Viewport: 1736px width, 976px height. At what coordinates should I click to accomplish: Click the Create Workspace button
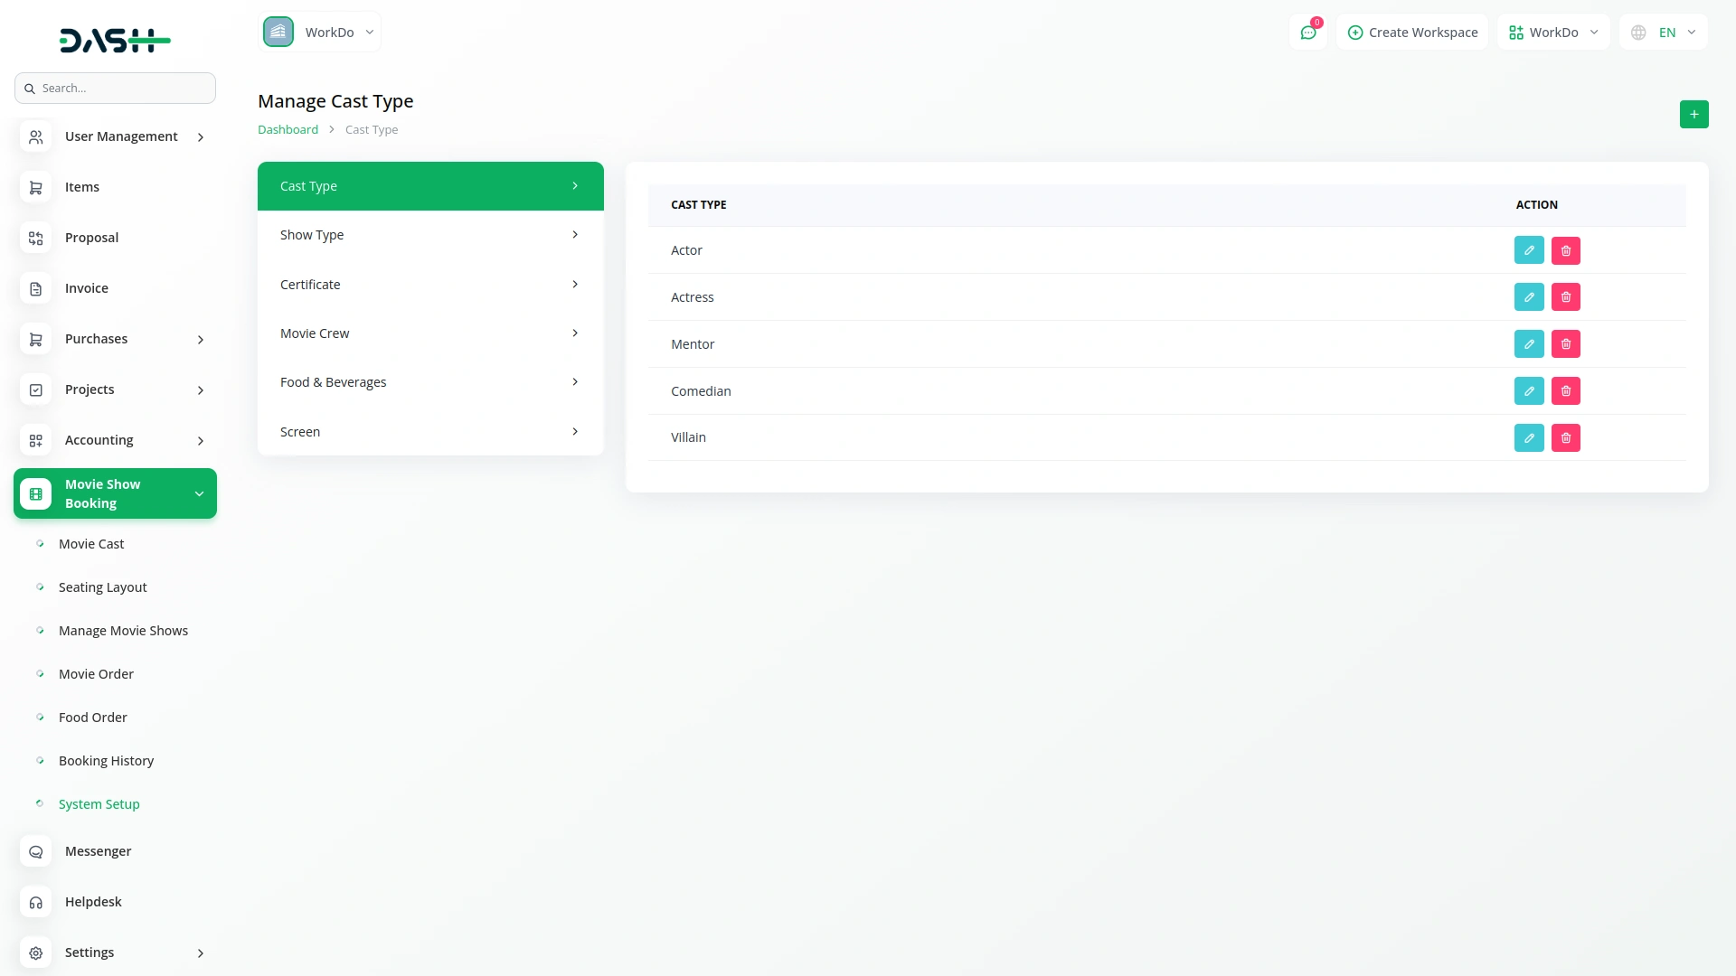1412,33
